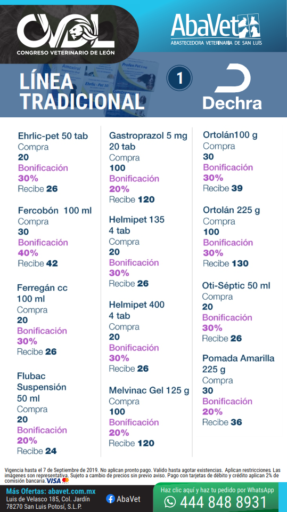
Task: Click the Pomada Amarilla product title
Action: (x=238, y=364)
